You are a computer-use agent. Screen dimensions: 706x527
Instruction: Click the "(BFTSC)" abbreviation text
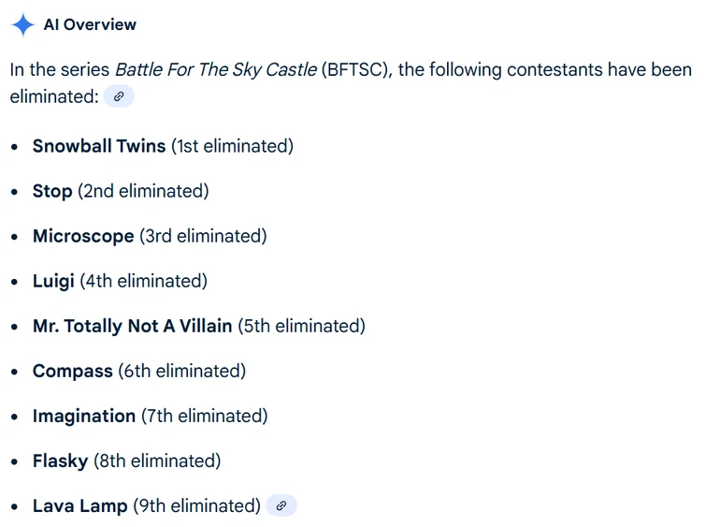pos(355,70)
